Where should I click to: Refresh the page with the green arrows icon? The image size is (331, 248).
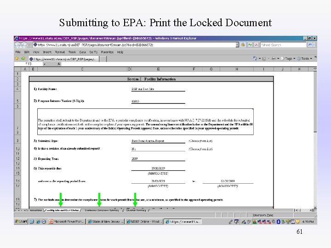tap(250, 45)
